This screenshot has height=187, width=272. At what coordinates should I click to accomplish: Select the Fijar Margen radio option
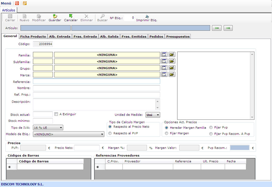167,133
